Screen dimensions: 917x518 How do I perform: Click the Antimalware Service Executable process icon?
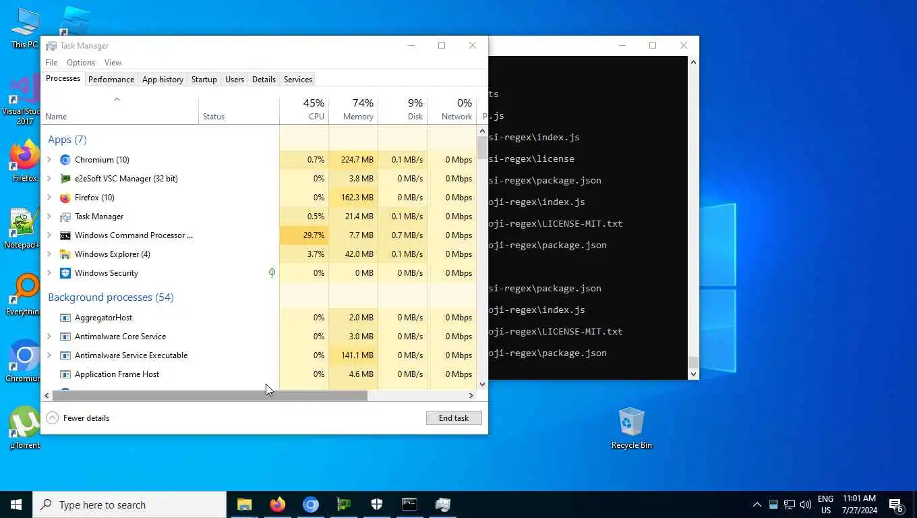pyautogui.click(x=65, y=355)
